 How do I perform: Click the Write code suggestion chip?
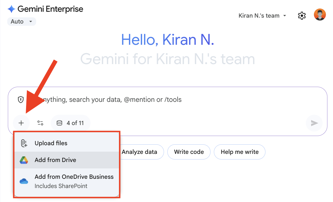[x=189, y=152]
